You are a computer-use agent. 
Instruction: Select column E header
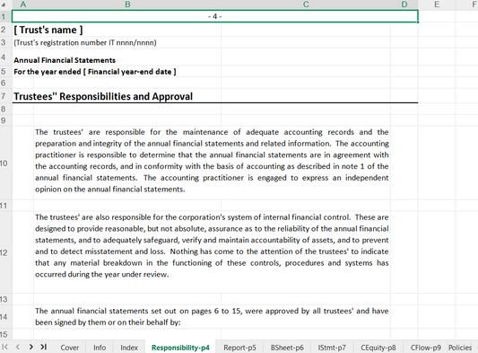coord(437,4)
